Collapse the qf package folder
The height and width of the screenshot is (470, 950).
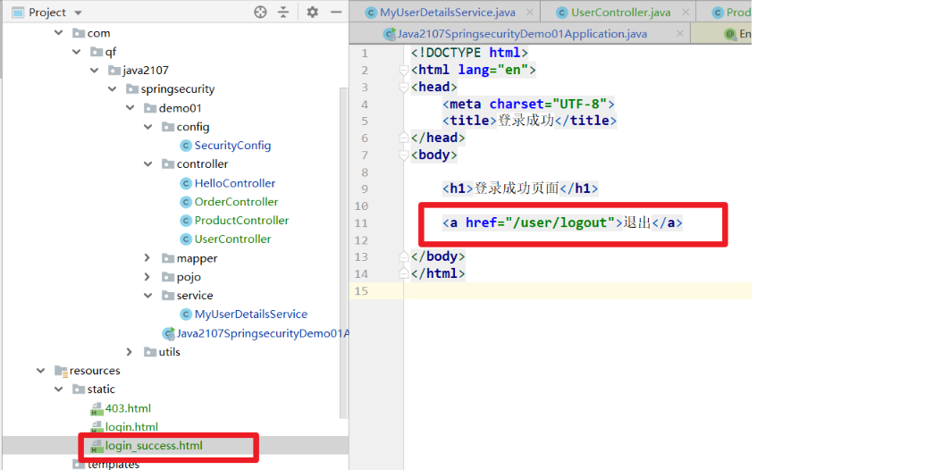pyautogui.click(x=76, y=52)
